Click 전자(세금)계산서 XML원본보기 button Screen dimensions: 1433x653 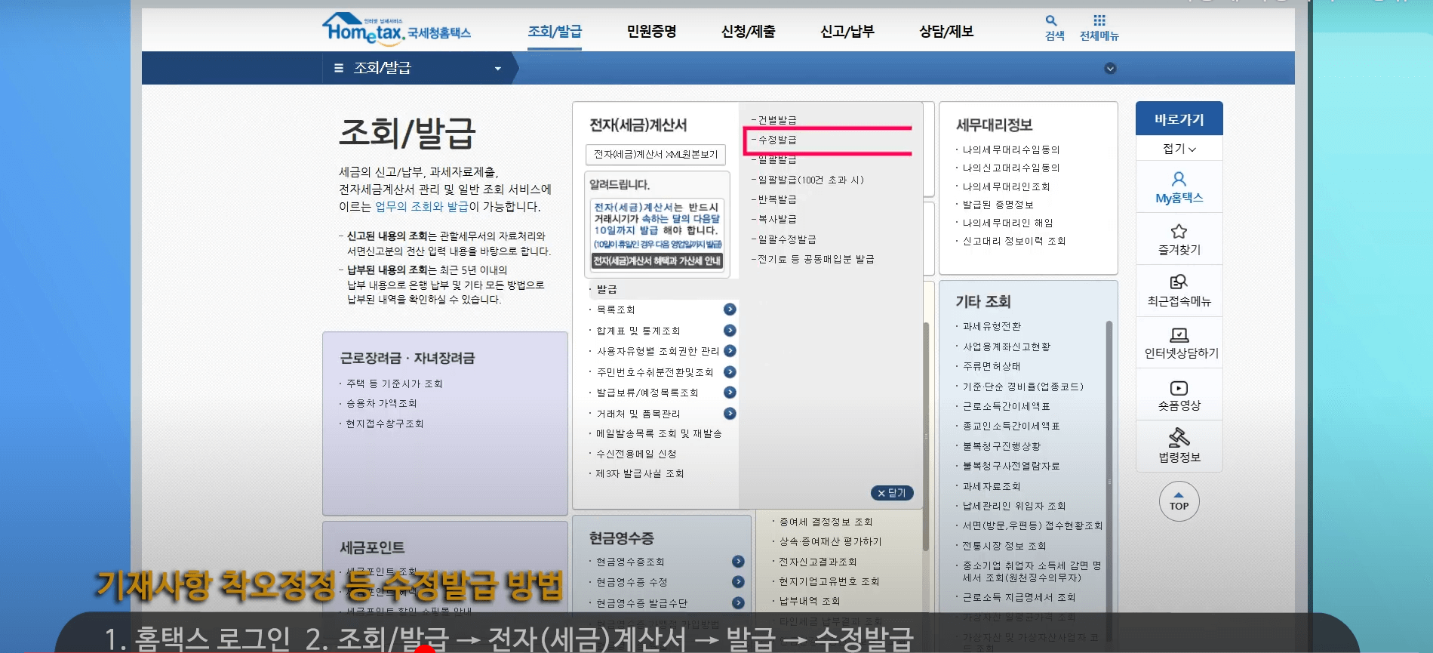point(656,154)
